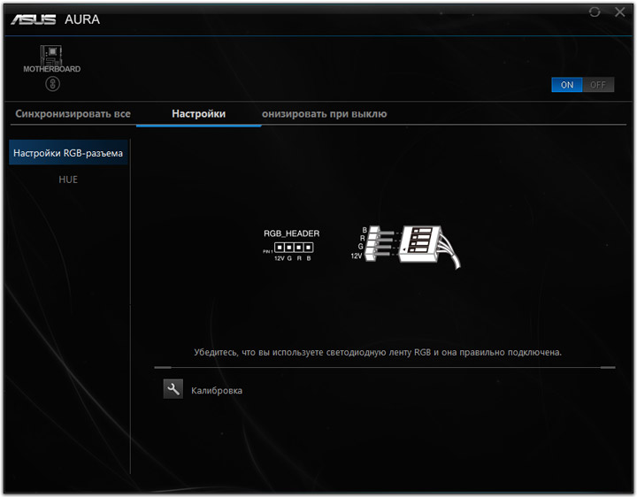
Task: Click the link/sync icon under Motherboard
Action: (x=52, y=84)
